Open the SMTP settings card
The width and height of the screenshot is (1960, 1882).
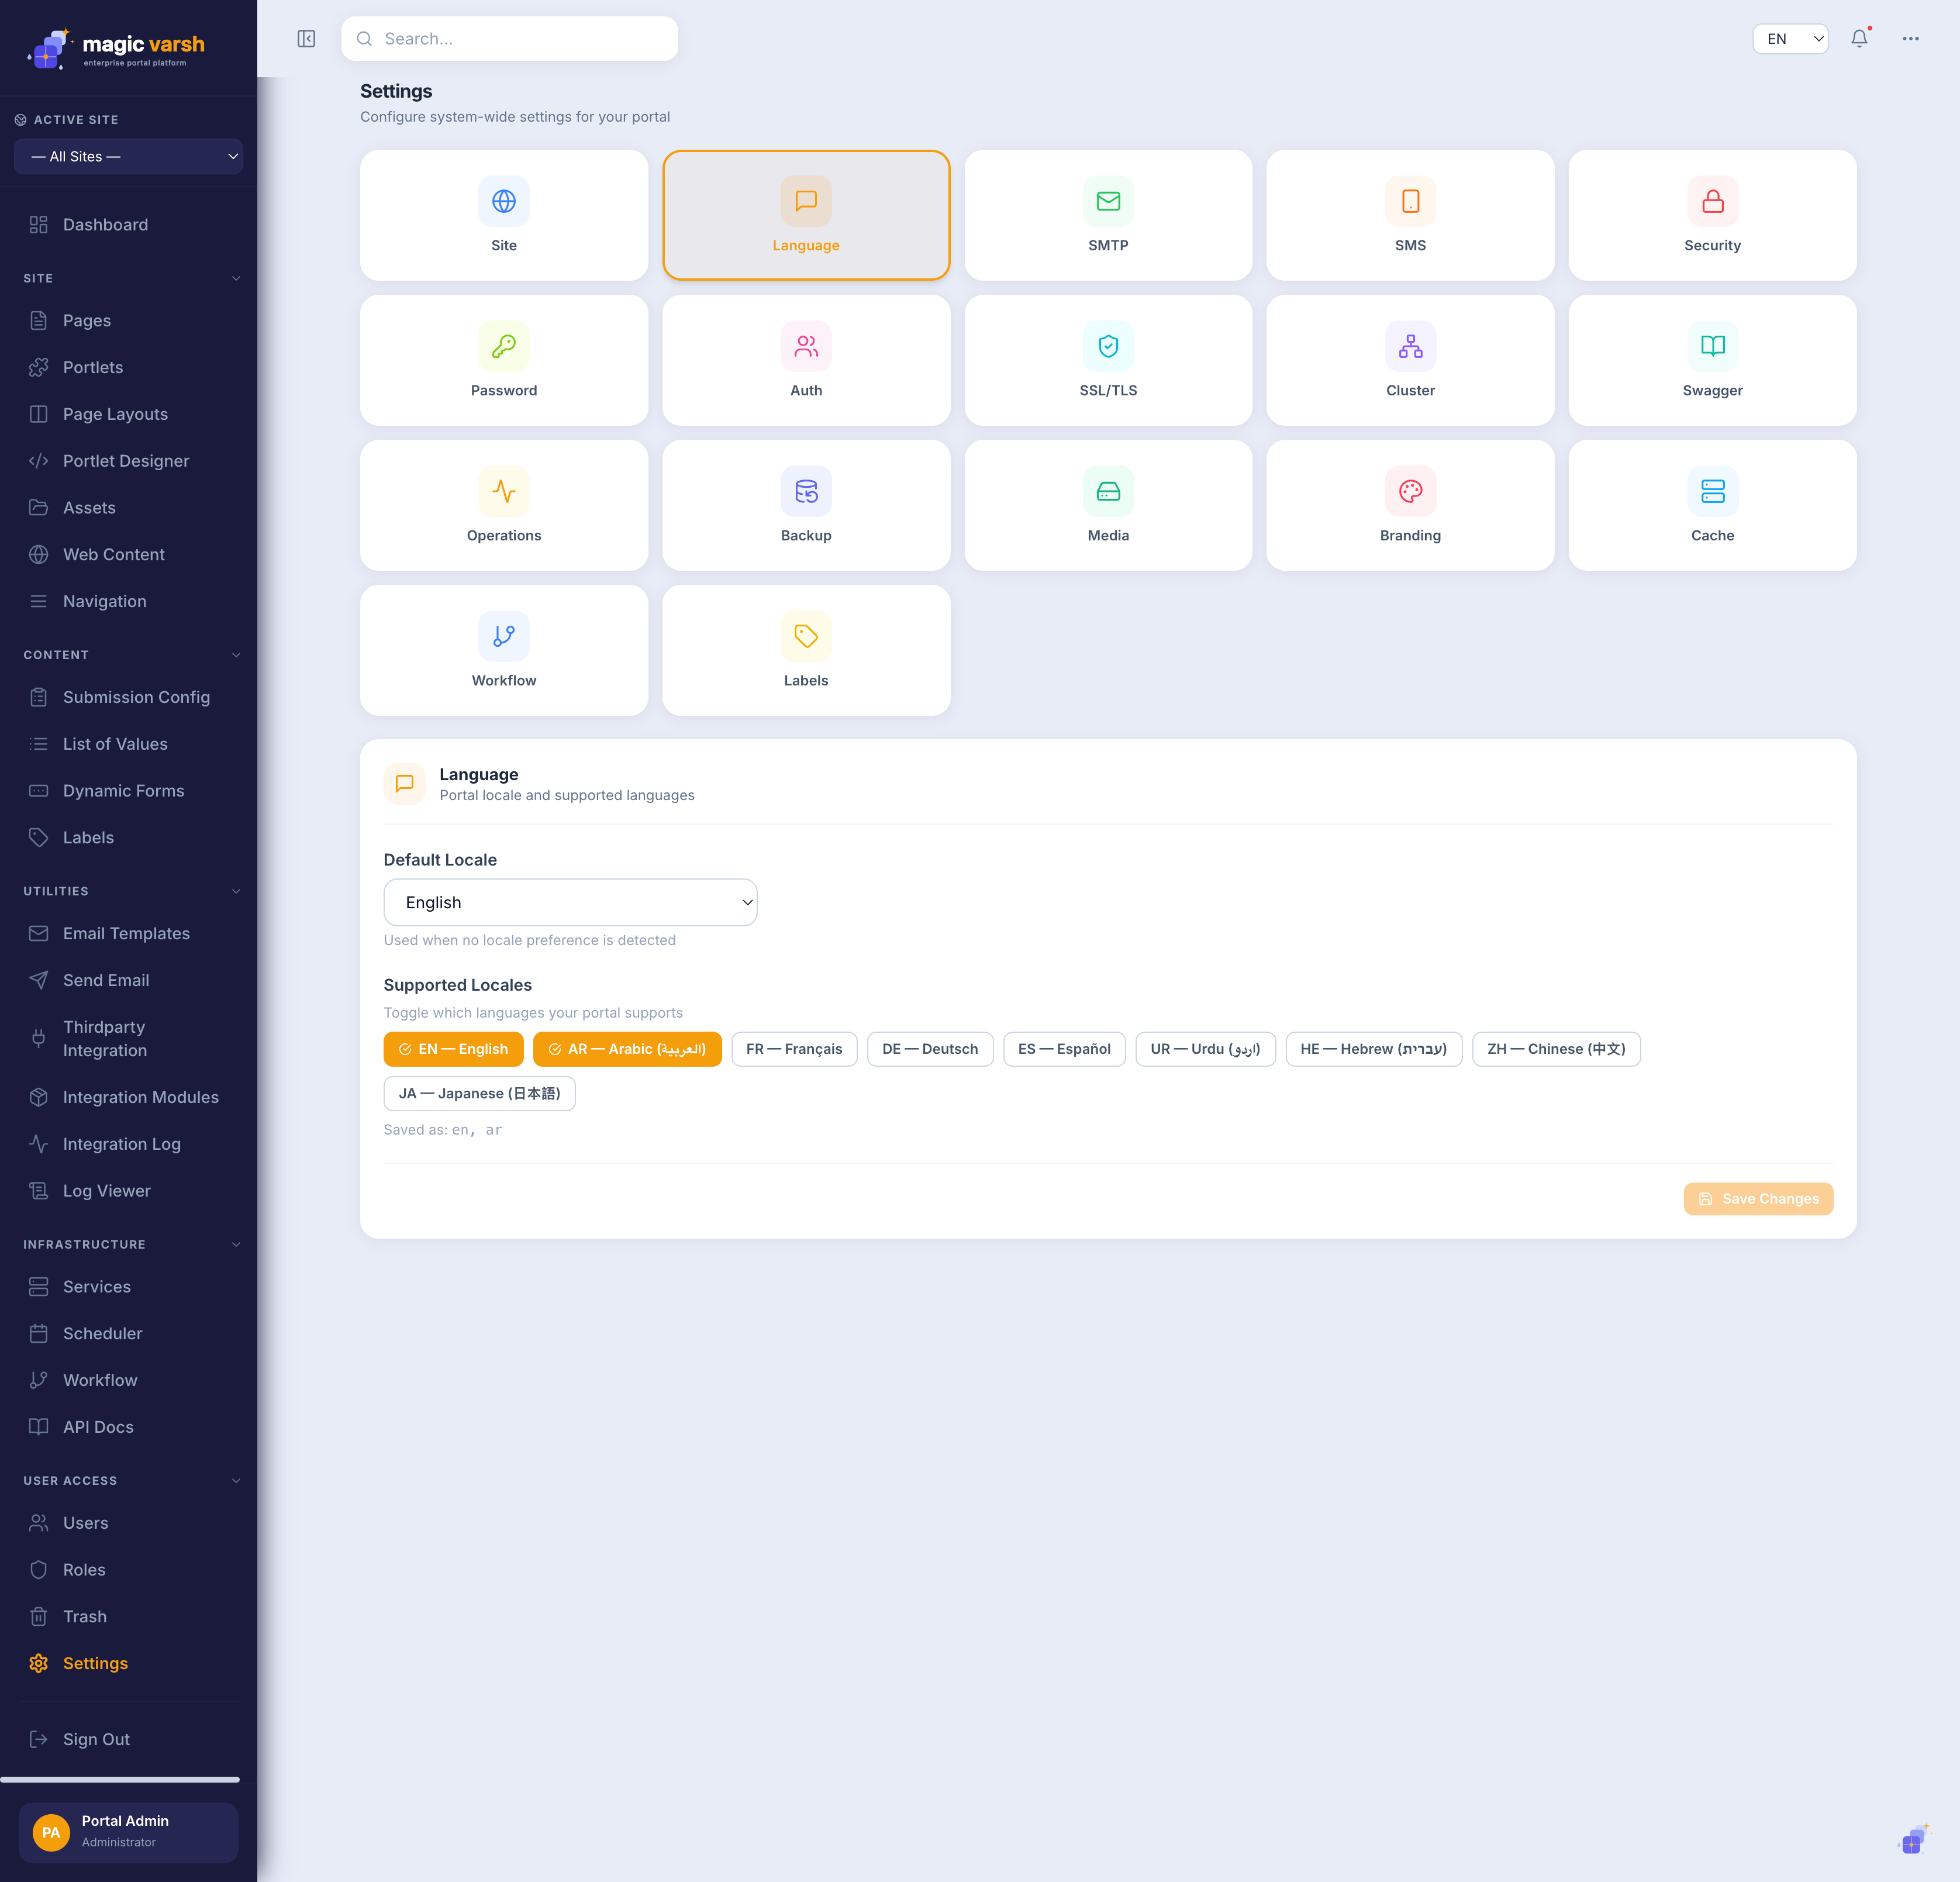[1108, 215]
